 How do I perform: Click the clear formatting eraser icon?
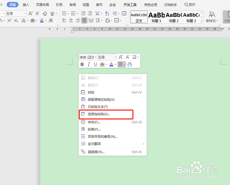click(x=45, y=14)
